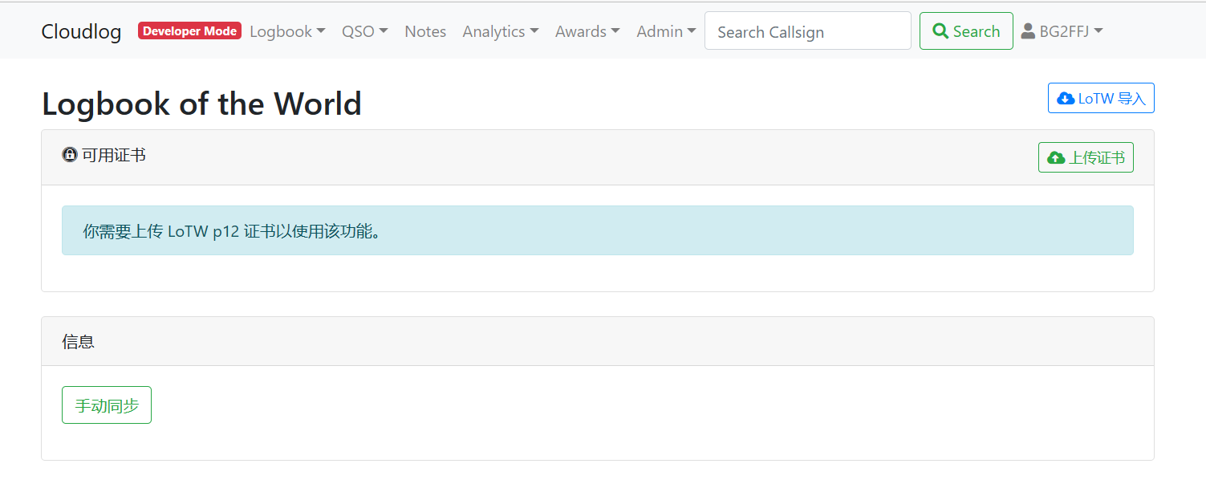
Task: Click the Cloudlog brand logo
Action: click(x=81, y=31)
